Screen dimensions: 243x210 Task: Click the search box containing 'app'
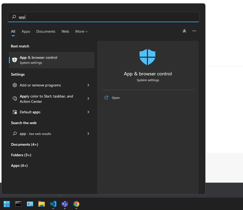pos(103,17)
